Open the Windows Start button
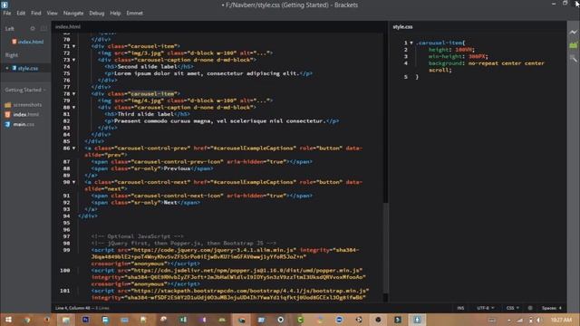Image resolution: width=580 pixels, height=326 pixels. [8, 320]
